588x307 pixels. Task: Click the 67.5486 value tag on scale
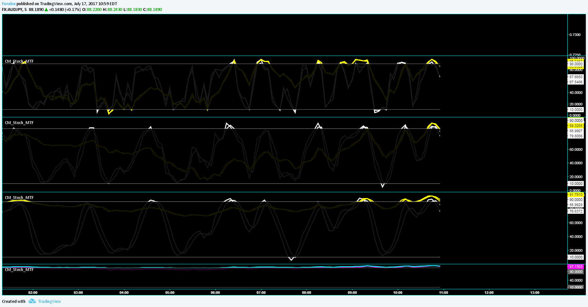coord(576,82)
